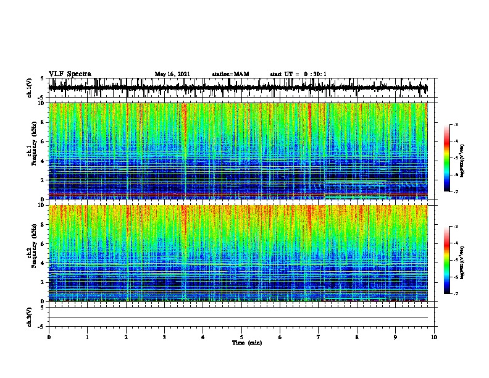
Task: Click the "-7" label on ch.1 colorbar
Action: pyautogui.click(x=455, y=191)
